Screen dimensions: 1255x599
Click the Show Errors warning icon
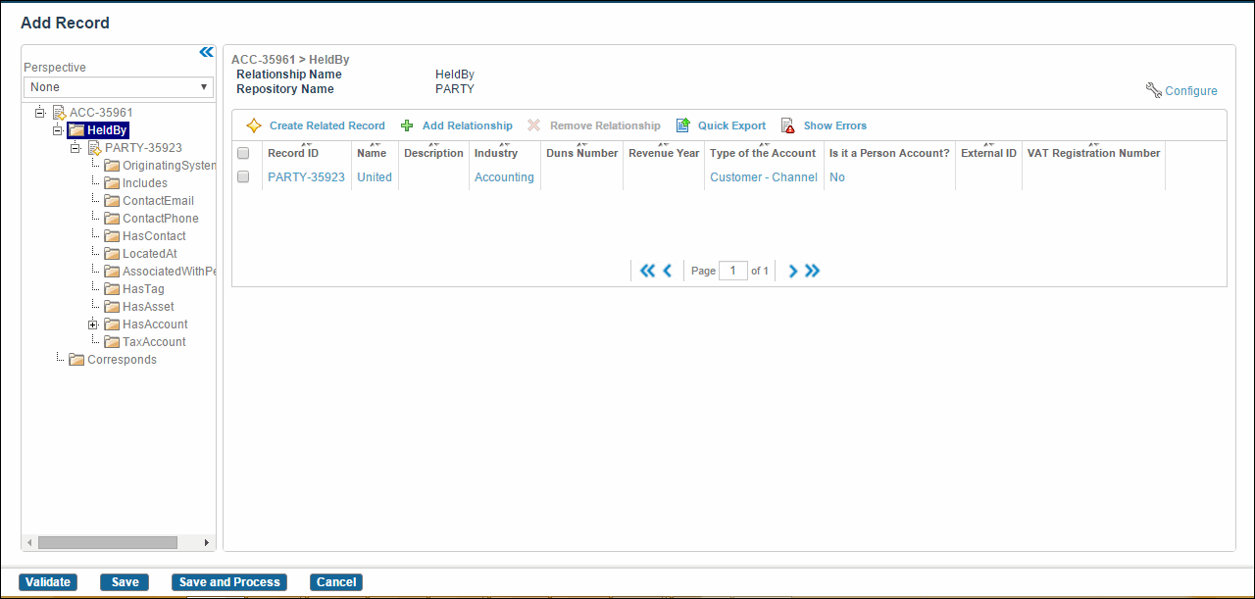[x=787, y=125]
